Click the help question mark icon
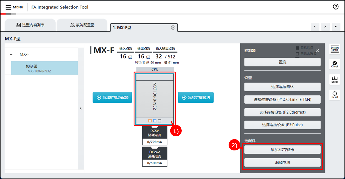This screenshot has height=179, width=345. [x=335, y=7]
